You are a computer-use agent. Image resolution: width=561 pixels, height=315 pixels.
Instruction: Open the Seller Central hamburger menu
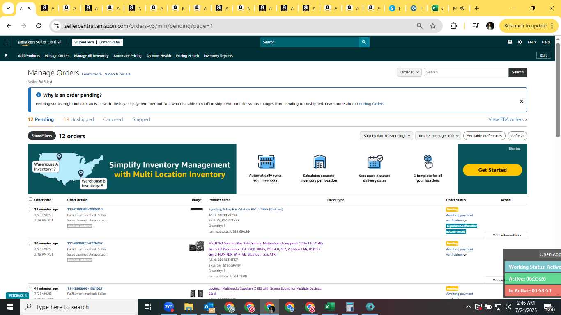6,42
